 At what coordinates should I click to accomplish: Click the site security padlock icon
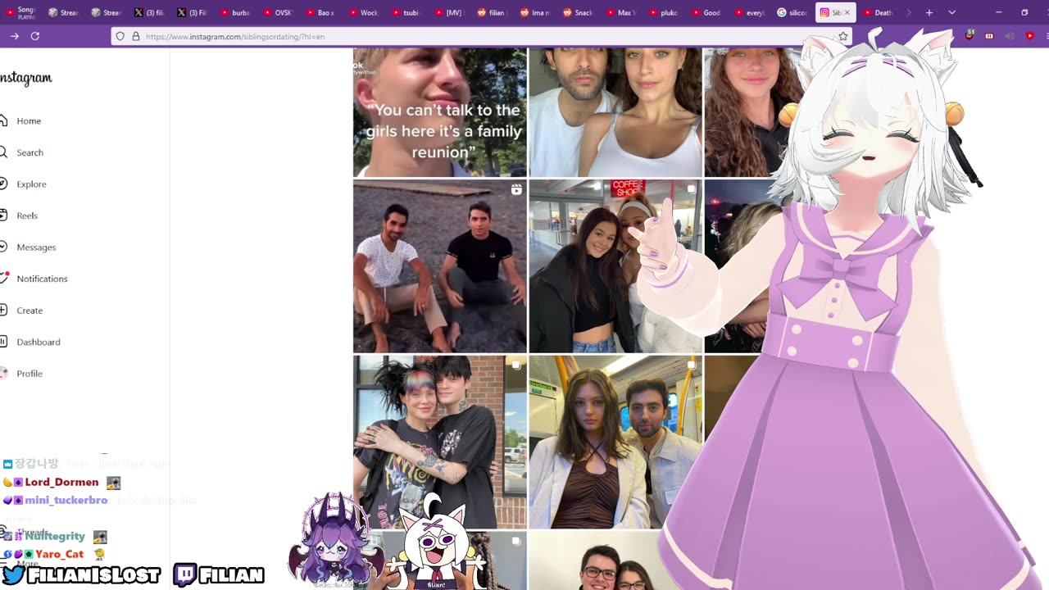(135, 36)
